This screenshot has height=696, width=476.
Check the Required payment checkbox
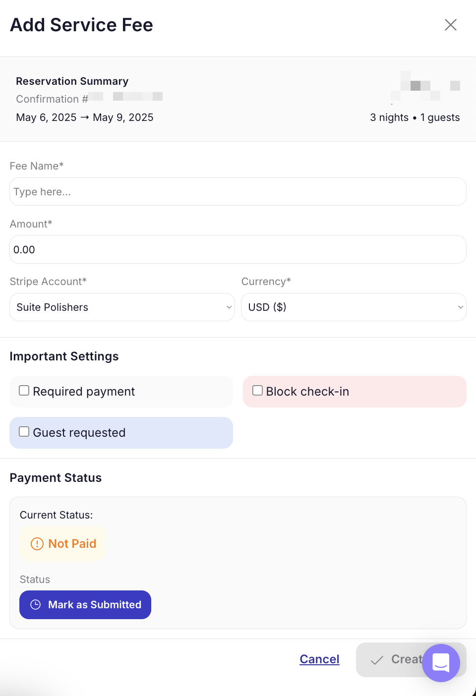click(24, 390)
